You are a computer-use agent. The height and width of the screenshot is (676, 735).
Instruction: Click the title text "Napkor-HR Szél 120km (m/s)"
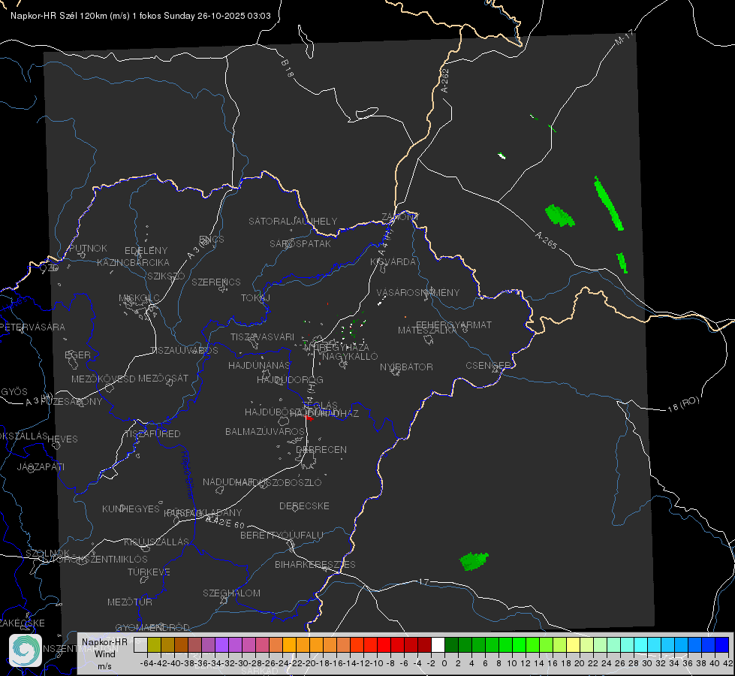tap(71, 16)
